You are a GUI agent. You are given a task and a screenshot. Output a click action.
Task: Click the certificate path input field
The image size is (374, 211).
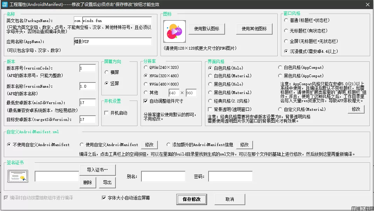57,176
